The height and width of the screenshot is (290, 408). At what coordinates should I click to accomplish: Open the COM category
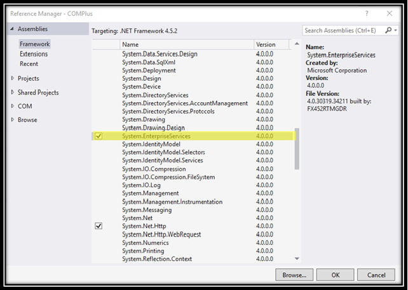[25, 106]
